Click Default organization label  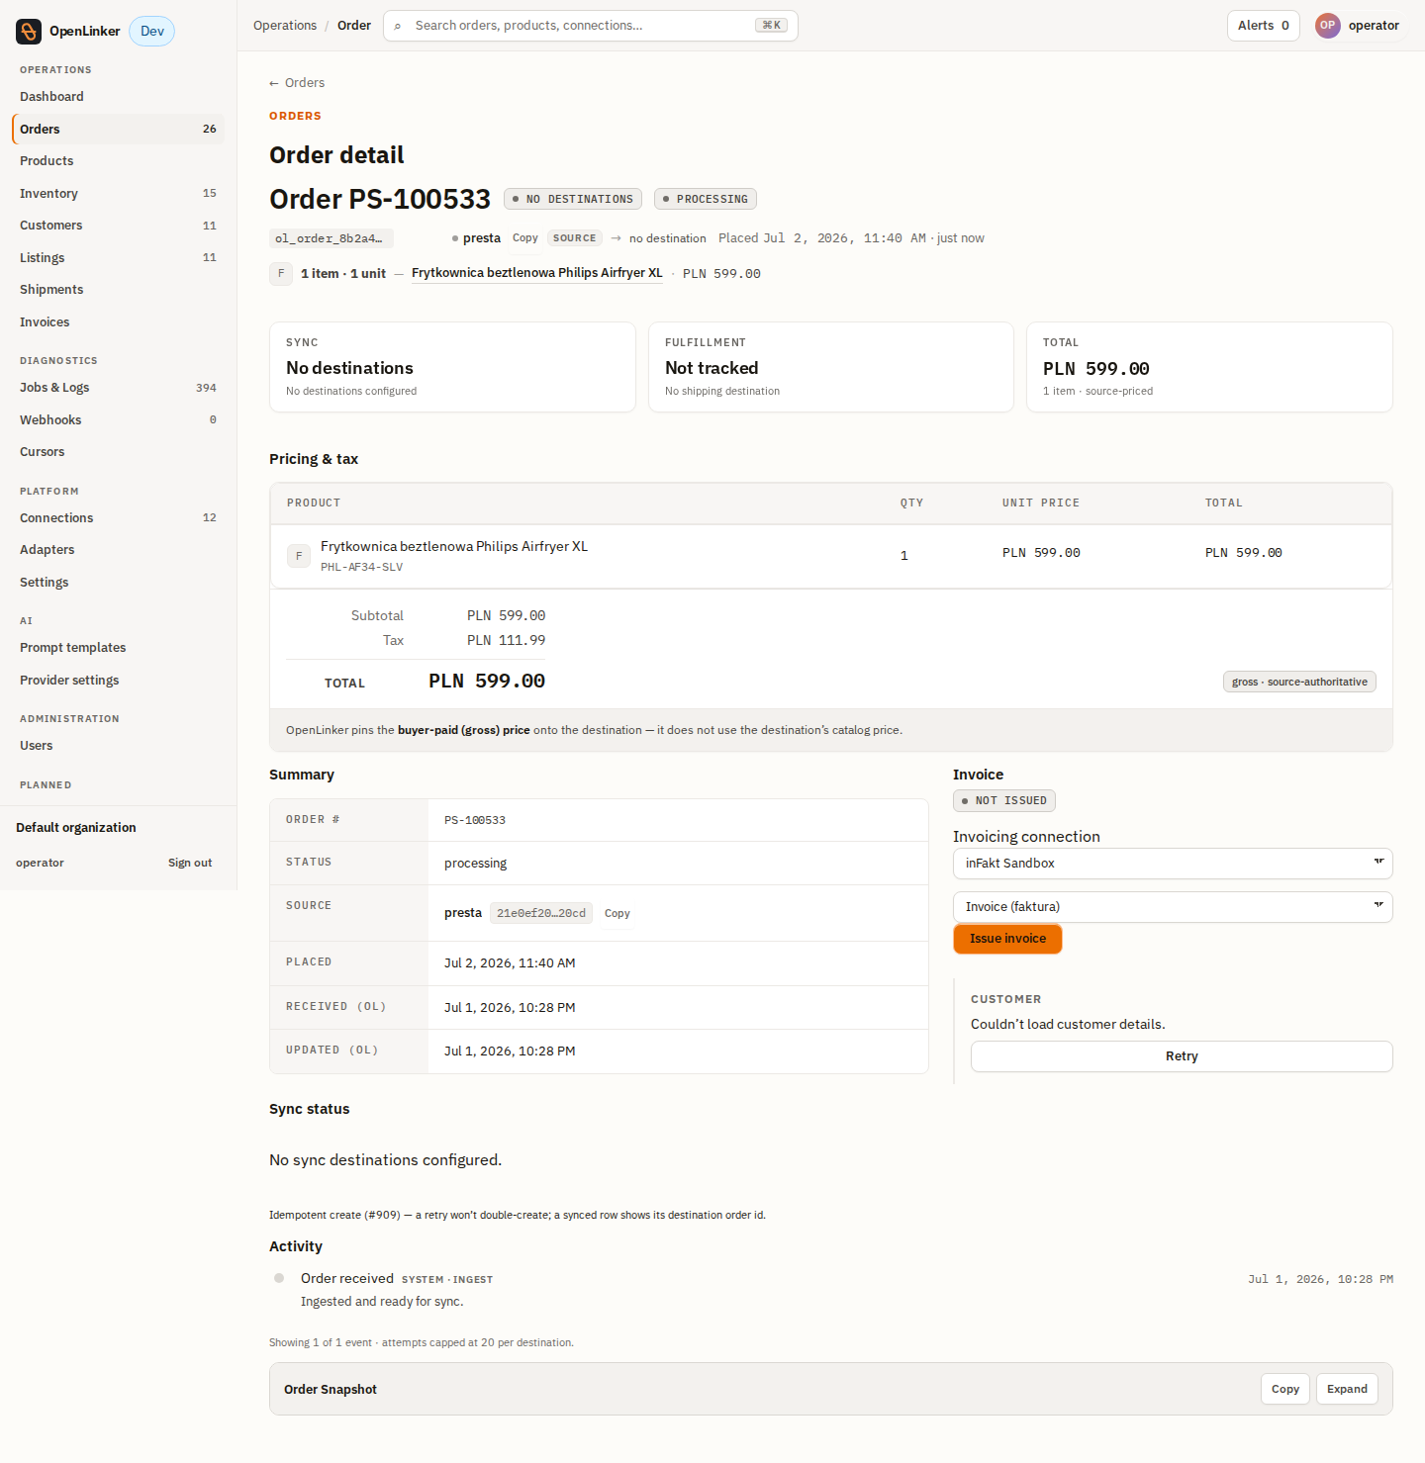[76, 828]
